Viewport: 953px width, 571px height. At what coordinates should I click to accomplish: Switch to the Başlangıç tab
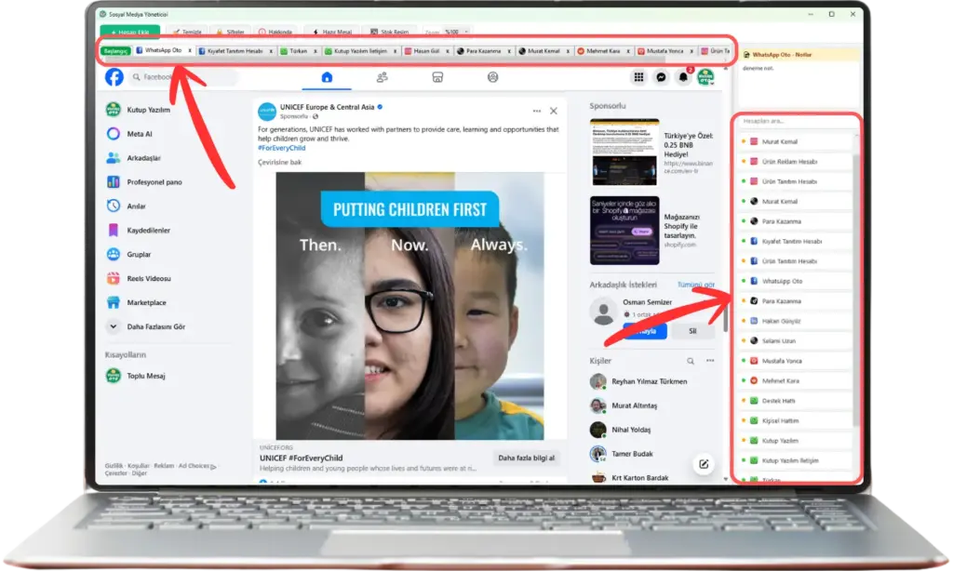point(115,51)
